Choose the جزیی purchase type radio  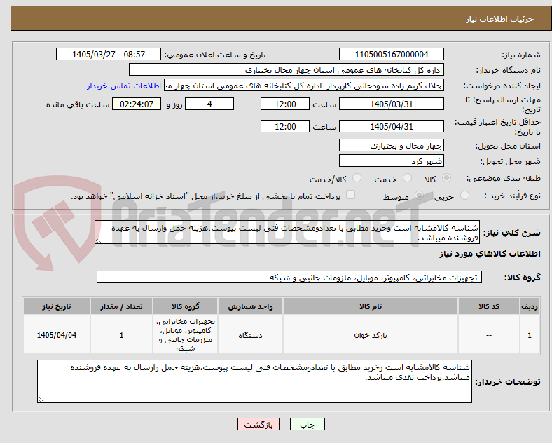pos(464,196)
